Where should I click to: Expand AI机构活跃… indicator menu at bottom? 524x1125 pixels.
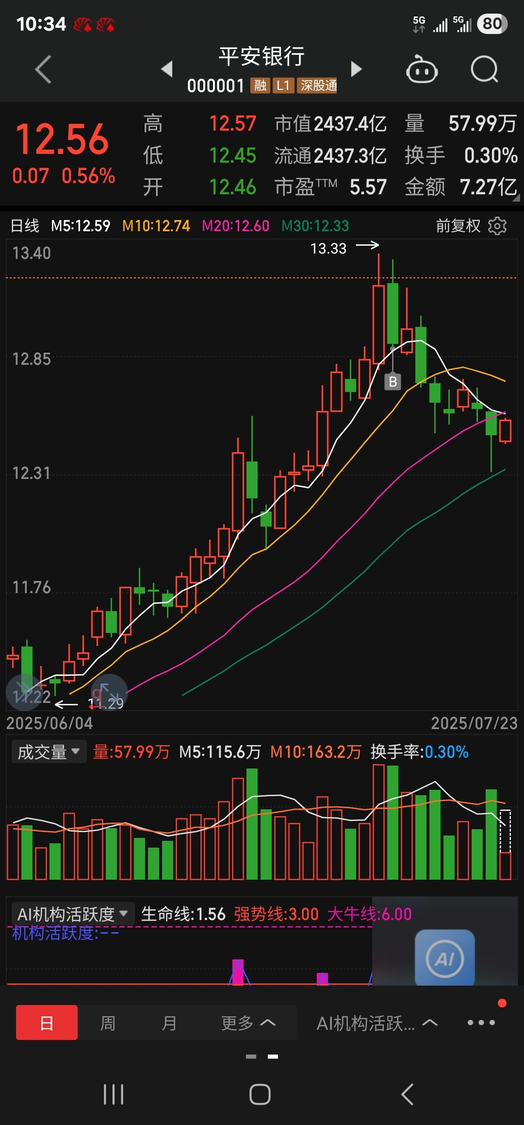coord(377,1023)
